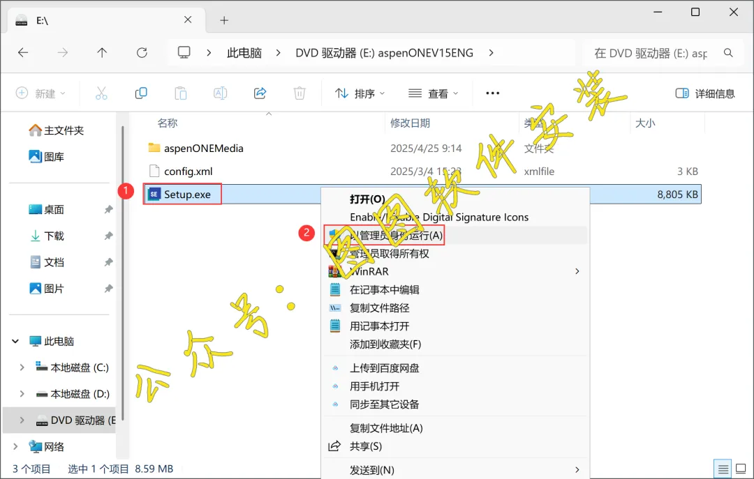Switch to large thumbnails view icon
Screen dimensions: 754x479
[x=741, y=469]
